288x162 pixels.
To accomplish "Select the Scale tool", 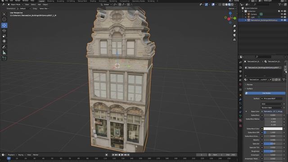I will 4,36.
